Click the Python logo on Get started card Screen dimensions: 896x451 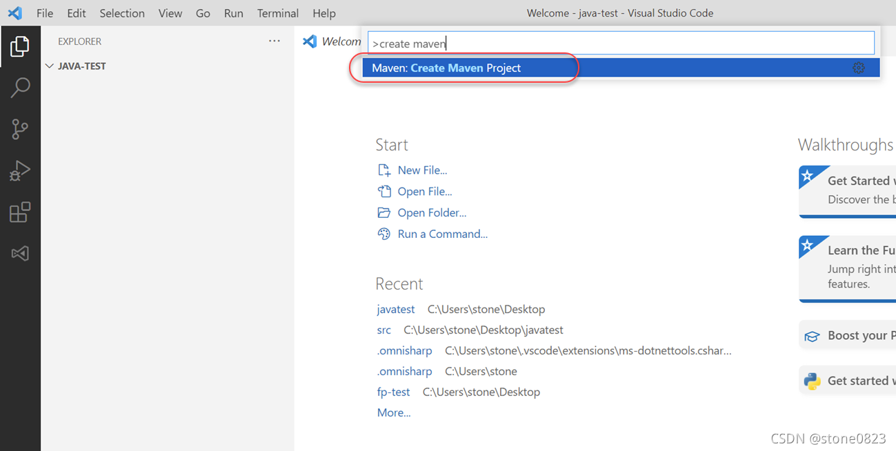point(813,381)
